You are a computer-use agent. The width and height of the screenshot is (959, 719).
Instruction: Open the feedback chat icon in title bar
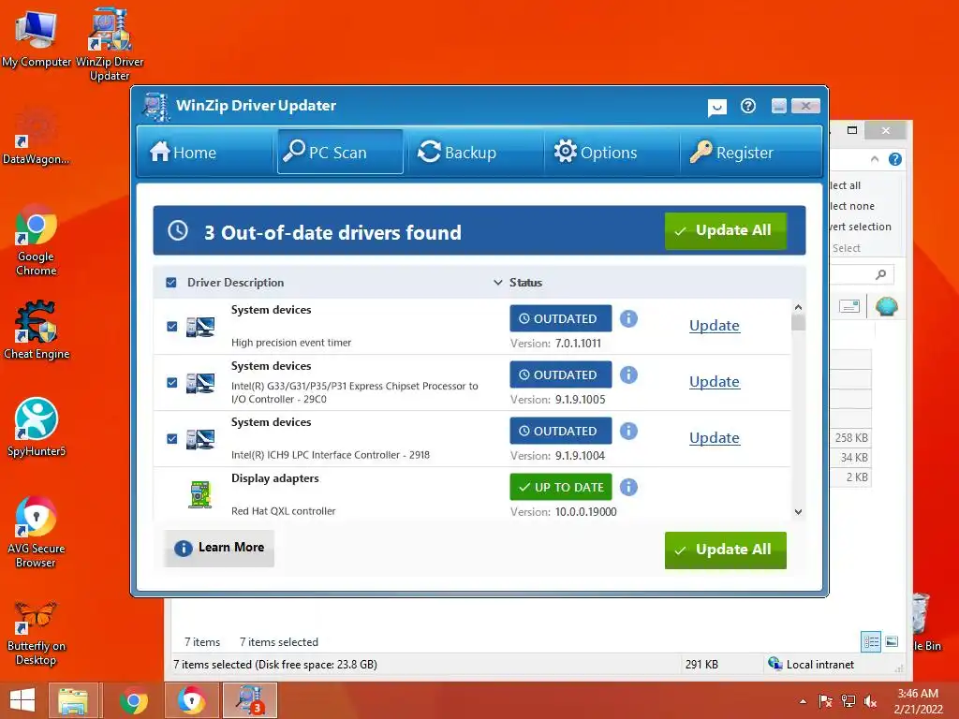coord(716,107)
